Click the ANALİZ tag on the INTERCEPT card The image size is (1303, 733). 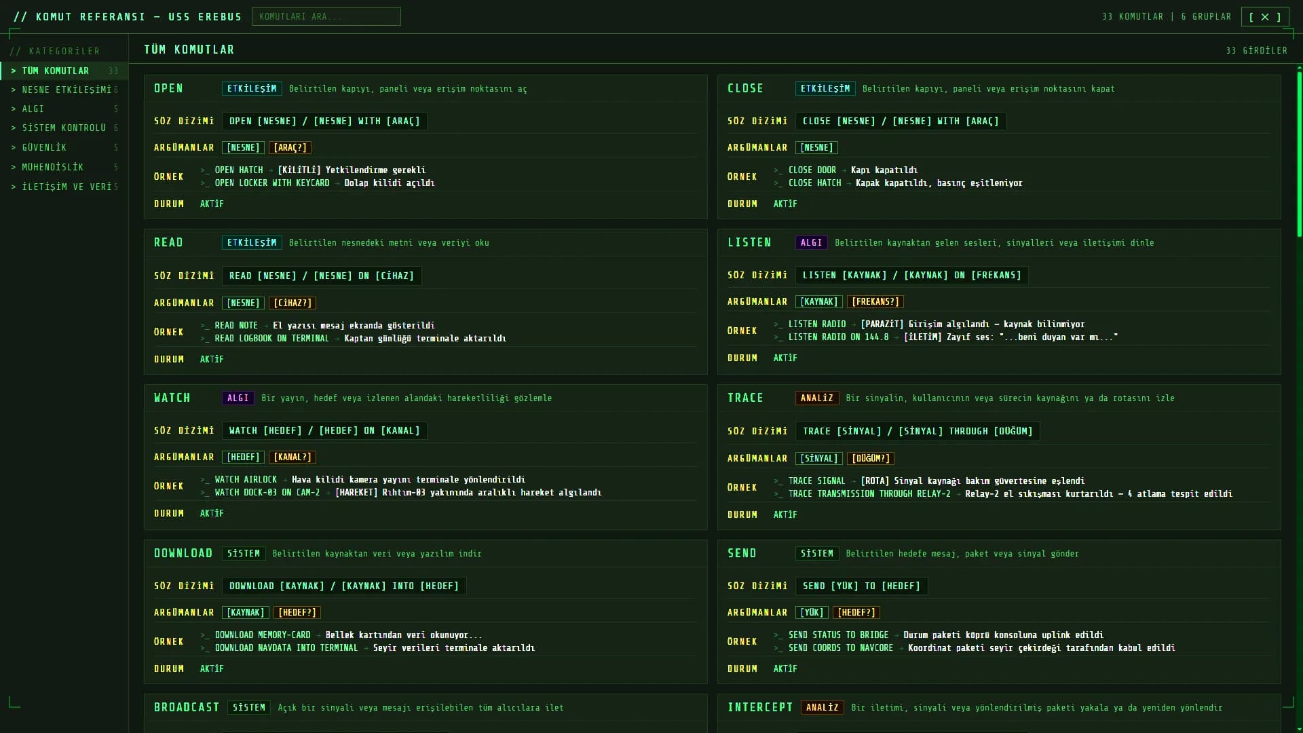(823, 707)
